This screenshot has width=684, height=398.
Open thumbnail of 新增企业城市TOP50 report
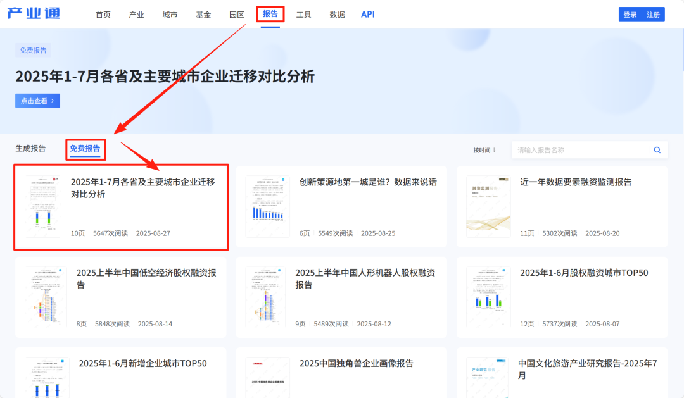click(x=47, y=378)
